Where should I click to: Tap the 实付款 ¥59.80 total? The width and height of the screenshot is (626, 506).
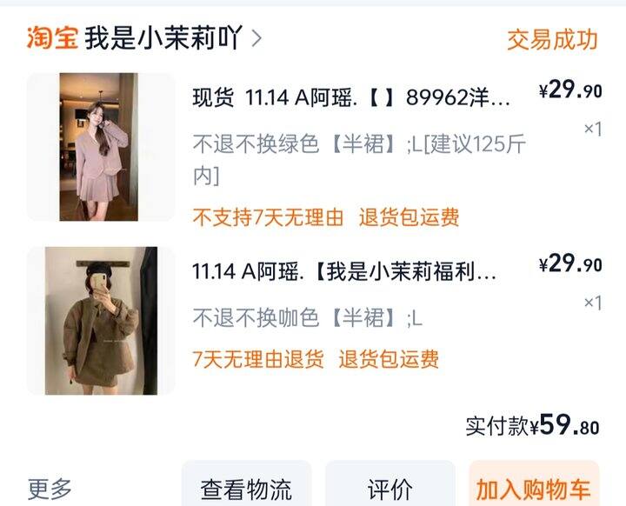pyautogui.click(x=533, y=425)
